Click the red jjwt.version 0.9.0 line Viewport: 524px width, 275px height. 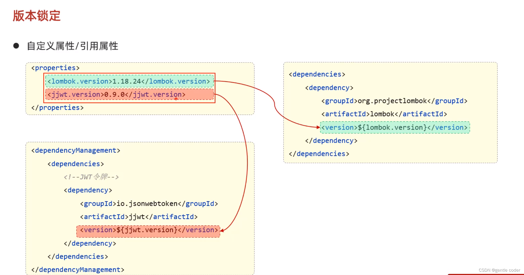129,94
